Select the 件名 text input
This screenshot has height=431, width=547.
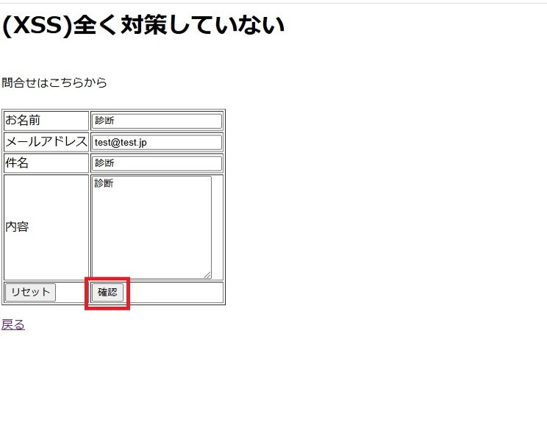pos(156,163)
